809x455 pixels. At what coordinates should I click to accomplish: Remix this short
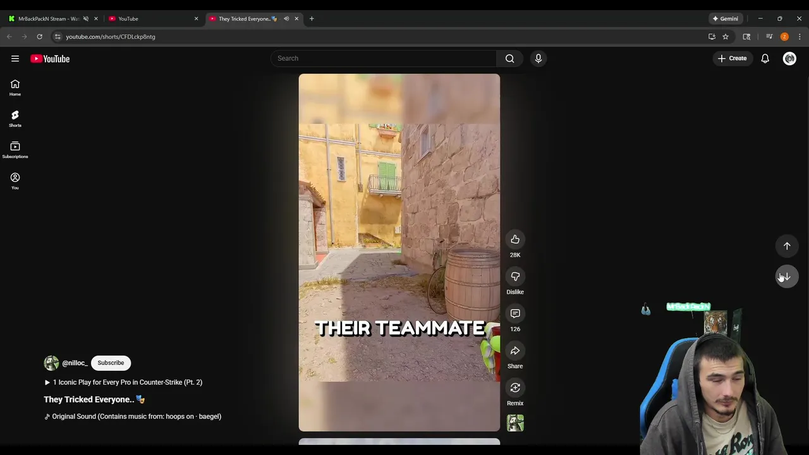(515, 388)
